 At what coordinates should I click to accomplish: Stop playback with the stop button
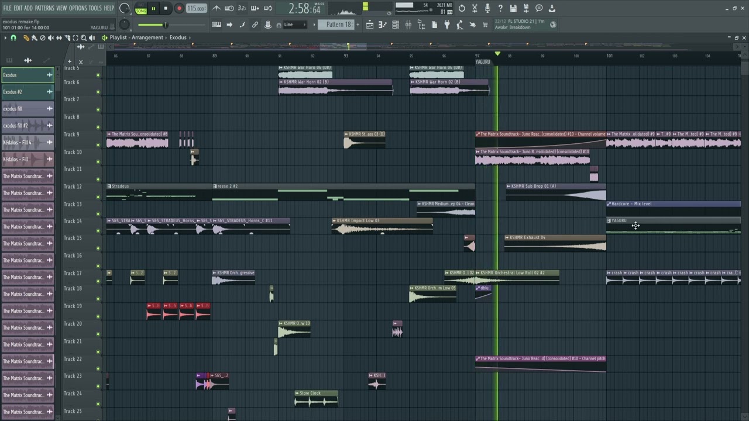tap(166, 8)
